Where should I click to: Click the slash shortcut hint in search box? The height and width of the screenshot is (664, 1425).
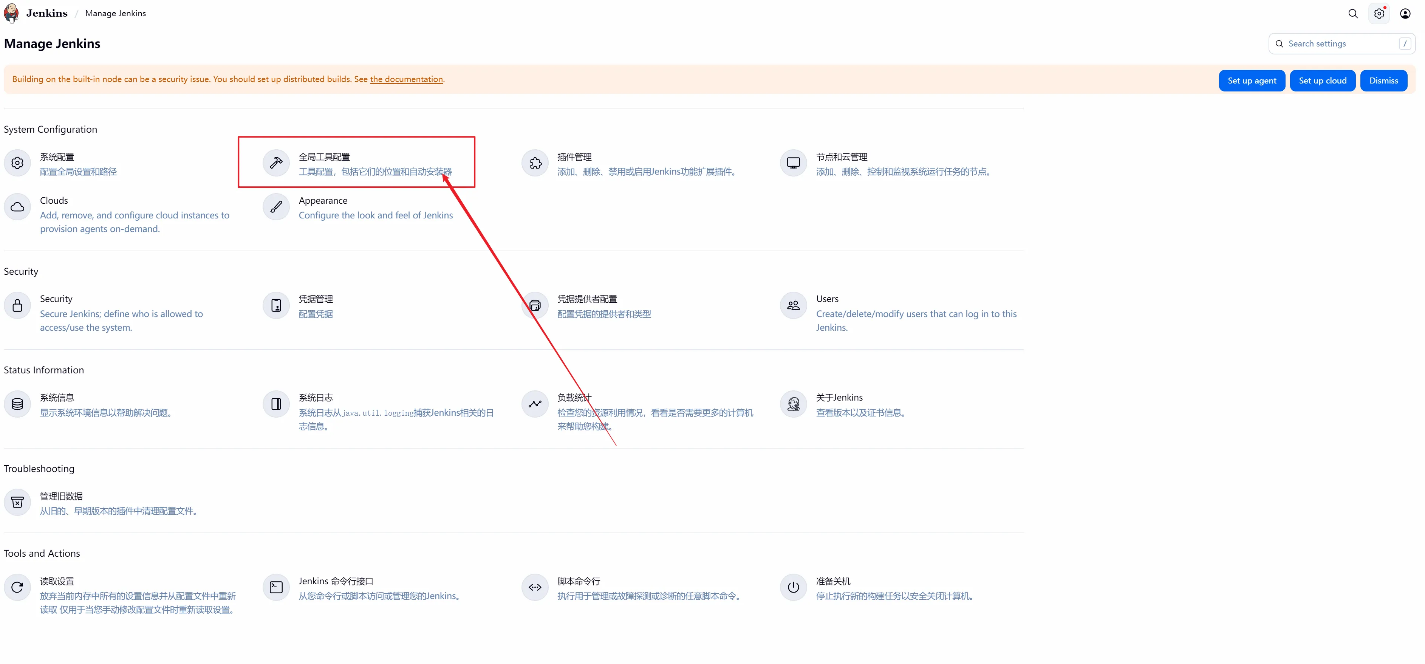point(1405,44)
